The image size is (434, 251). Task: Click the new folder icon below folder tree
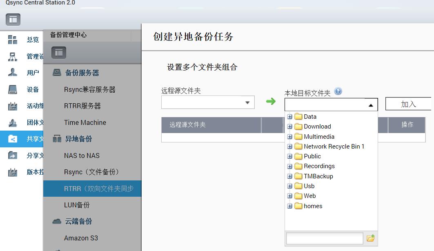(x=371, y=238)
